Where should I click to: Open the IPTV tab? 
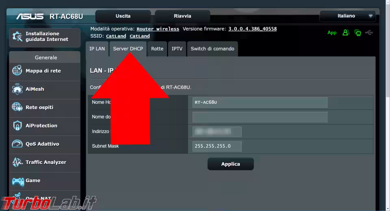177,49
